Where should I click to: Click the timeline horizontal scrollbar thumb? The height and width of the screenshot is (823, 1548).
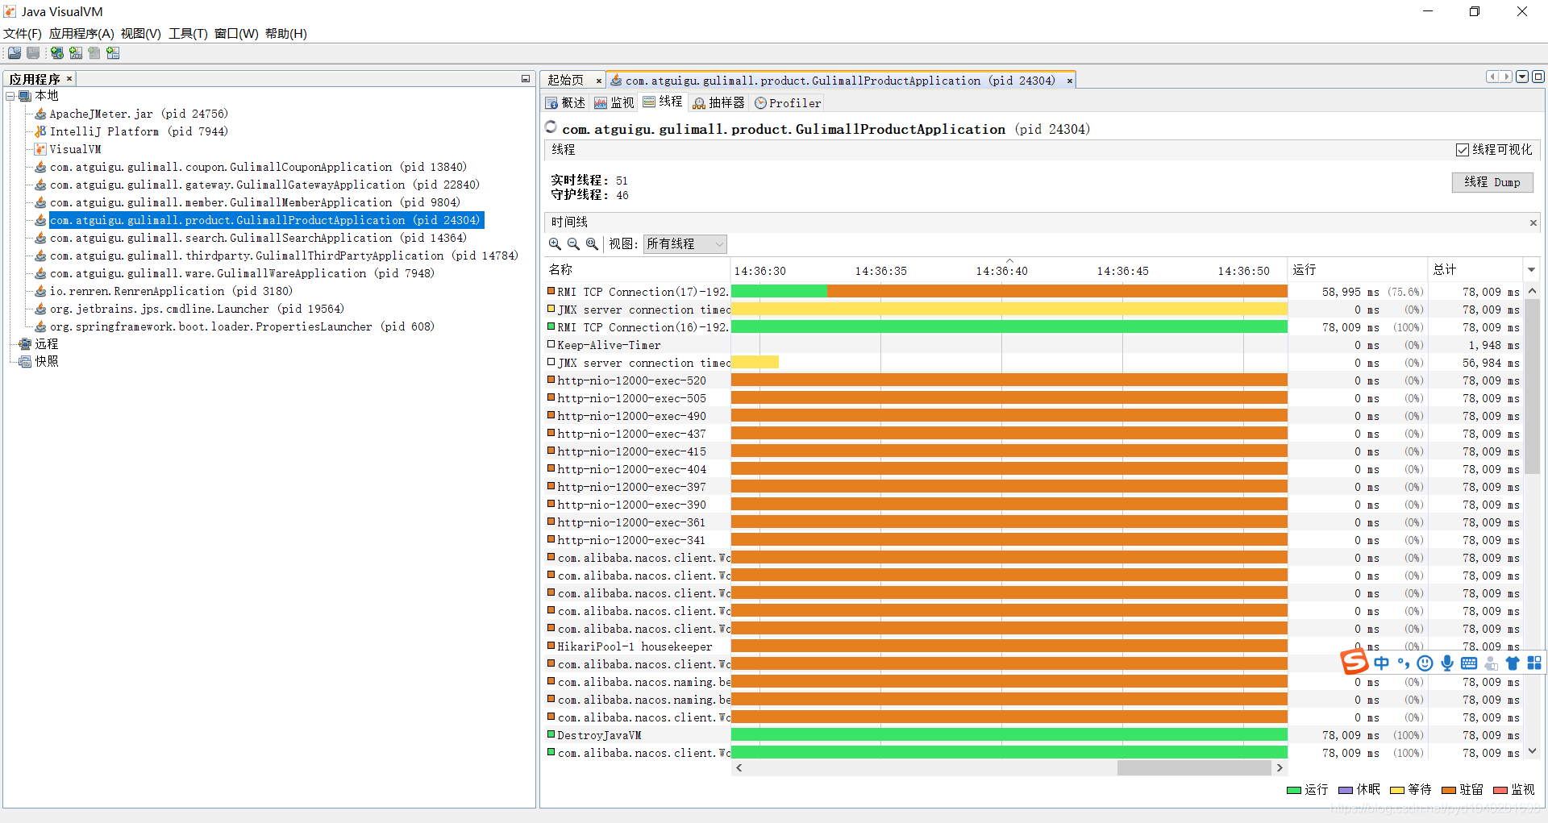(x=1194, y=768)
